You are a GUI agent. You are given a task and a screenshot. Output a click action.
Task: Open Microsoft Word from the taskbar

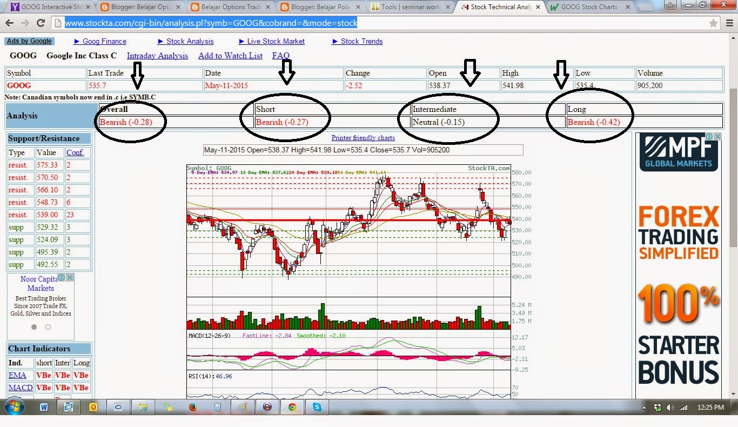pos(44,407)
